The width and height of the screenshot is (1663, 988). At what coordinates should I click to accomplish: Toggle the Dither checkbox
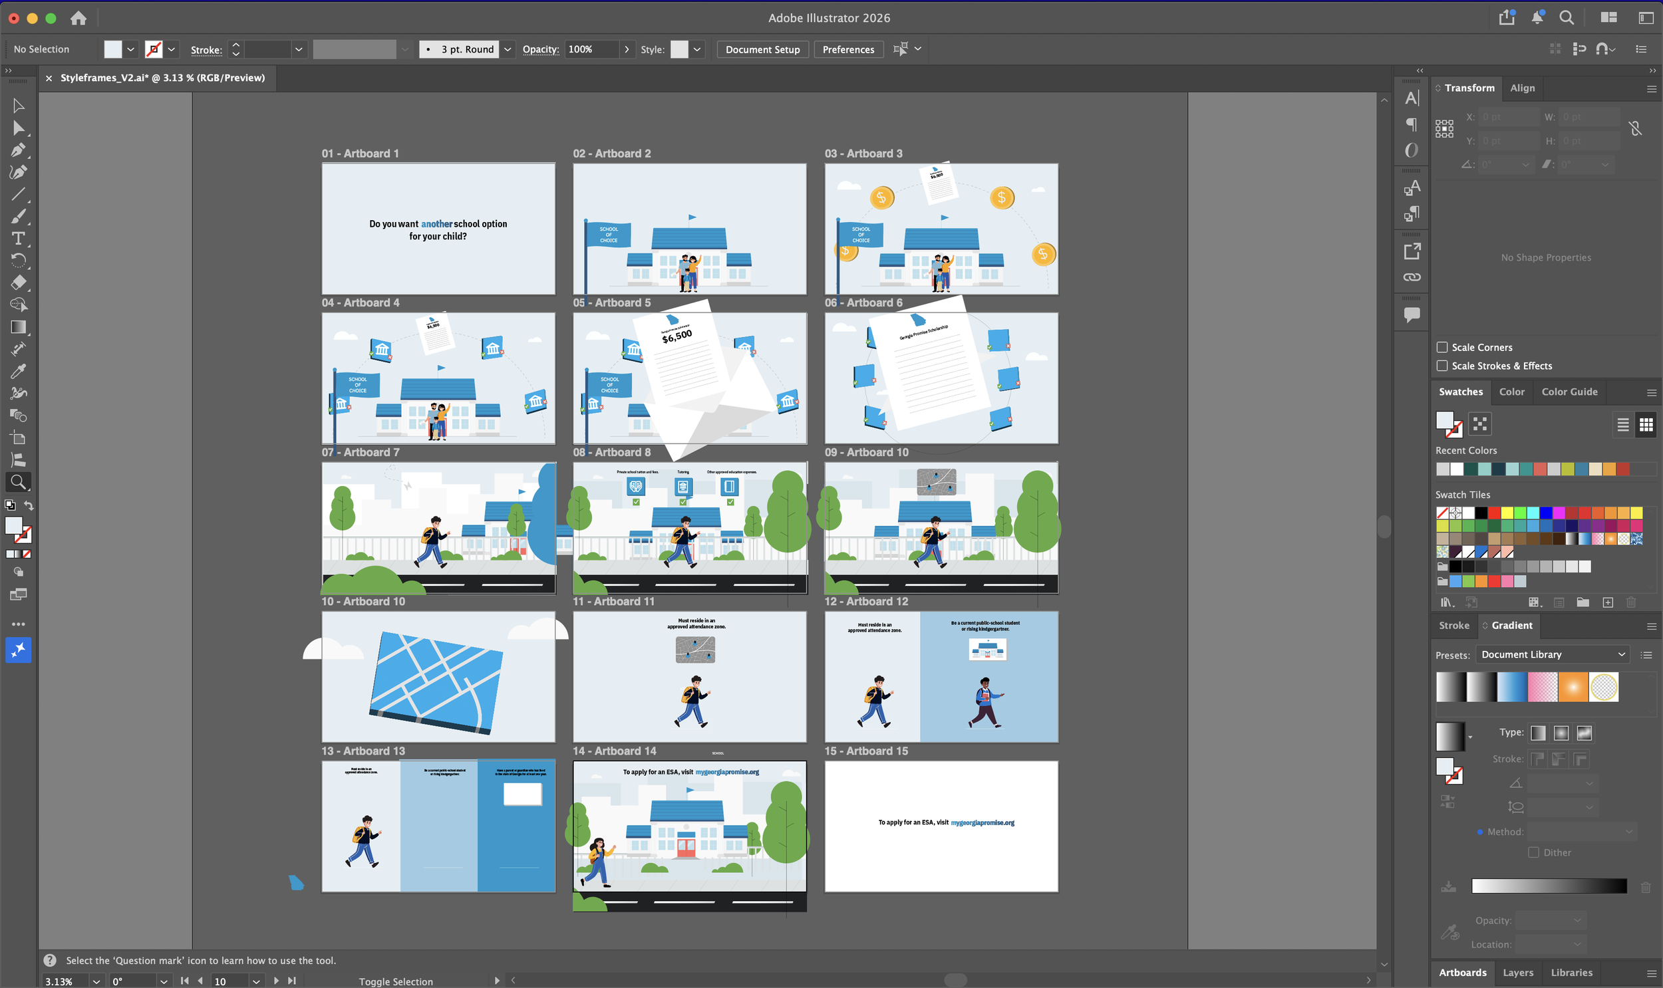1533,852
